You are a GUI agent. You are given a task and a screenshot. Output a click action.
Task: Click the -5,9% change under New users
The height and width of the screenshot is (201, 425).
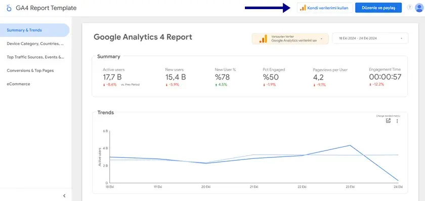[x=173, y=85]
